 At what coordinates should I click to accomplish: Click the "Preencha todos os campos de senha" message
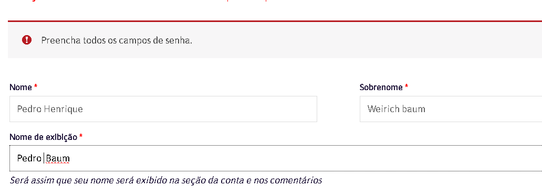[117, 40]
